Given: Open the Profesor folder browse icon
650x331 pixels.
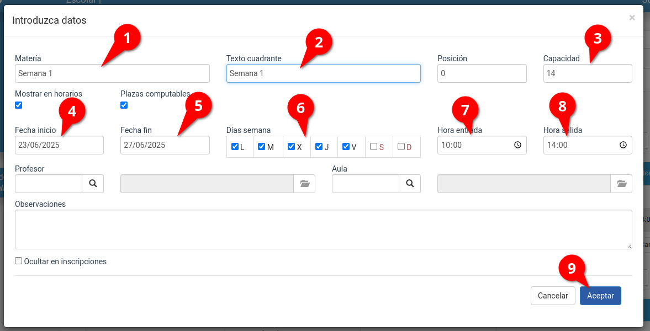Looking at the screenshot, I should coord(305,184).
